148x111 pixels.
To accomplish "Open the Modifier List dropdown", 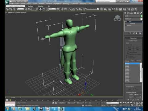I will 133,19.
